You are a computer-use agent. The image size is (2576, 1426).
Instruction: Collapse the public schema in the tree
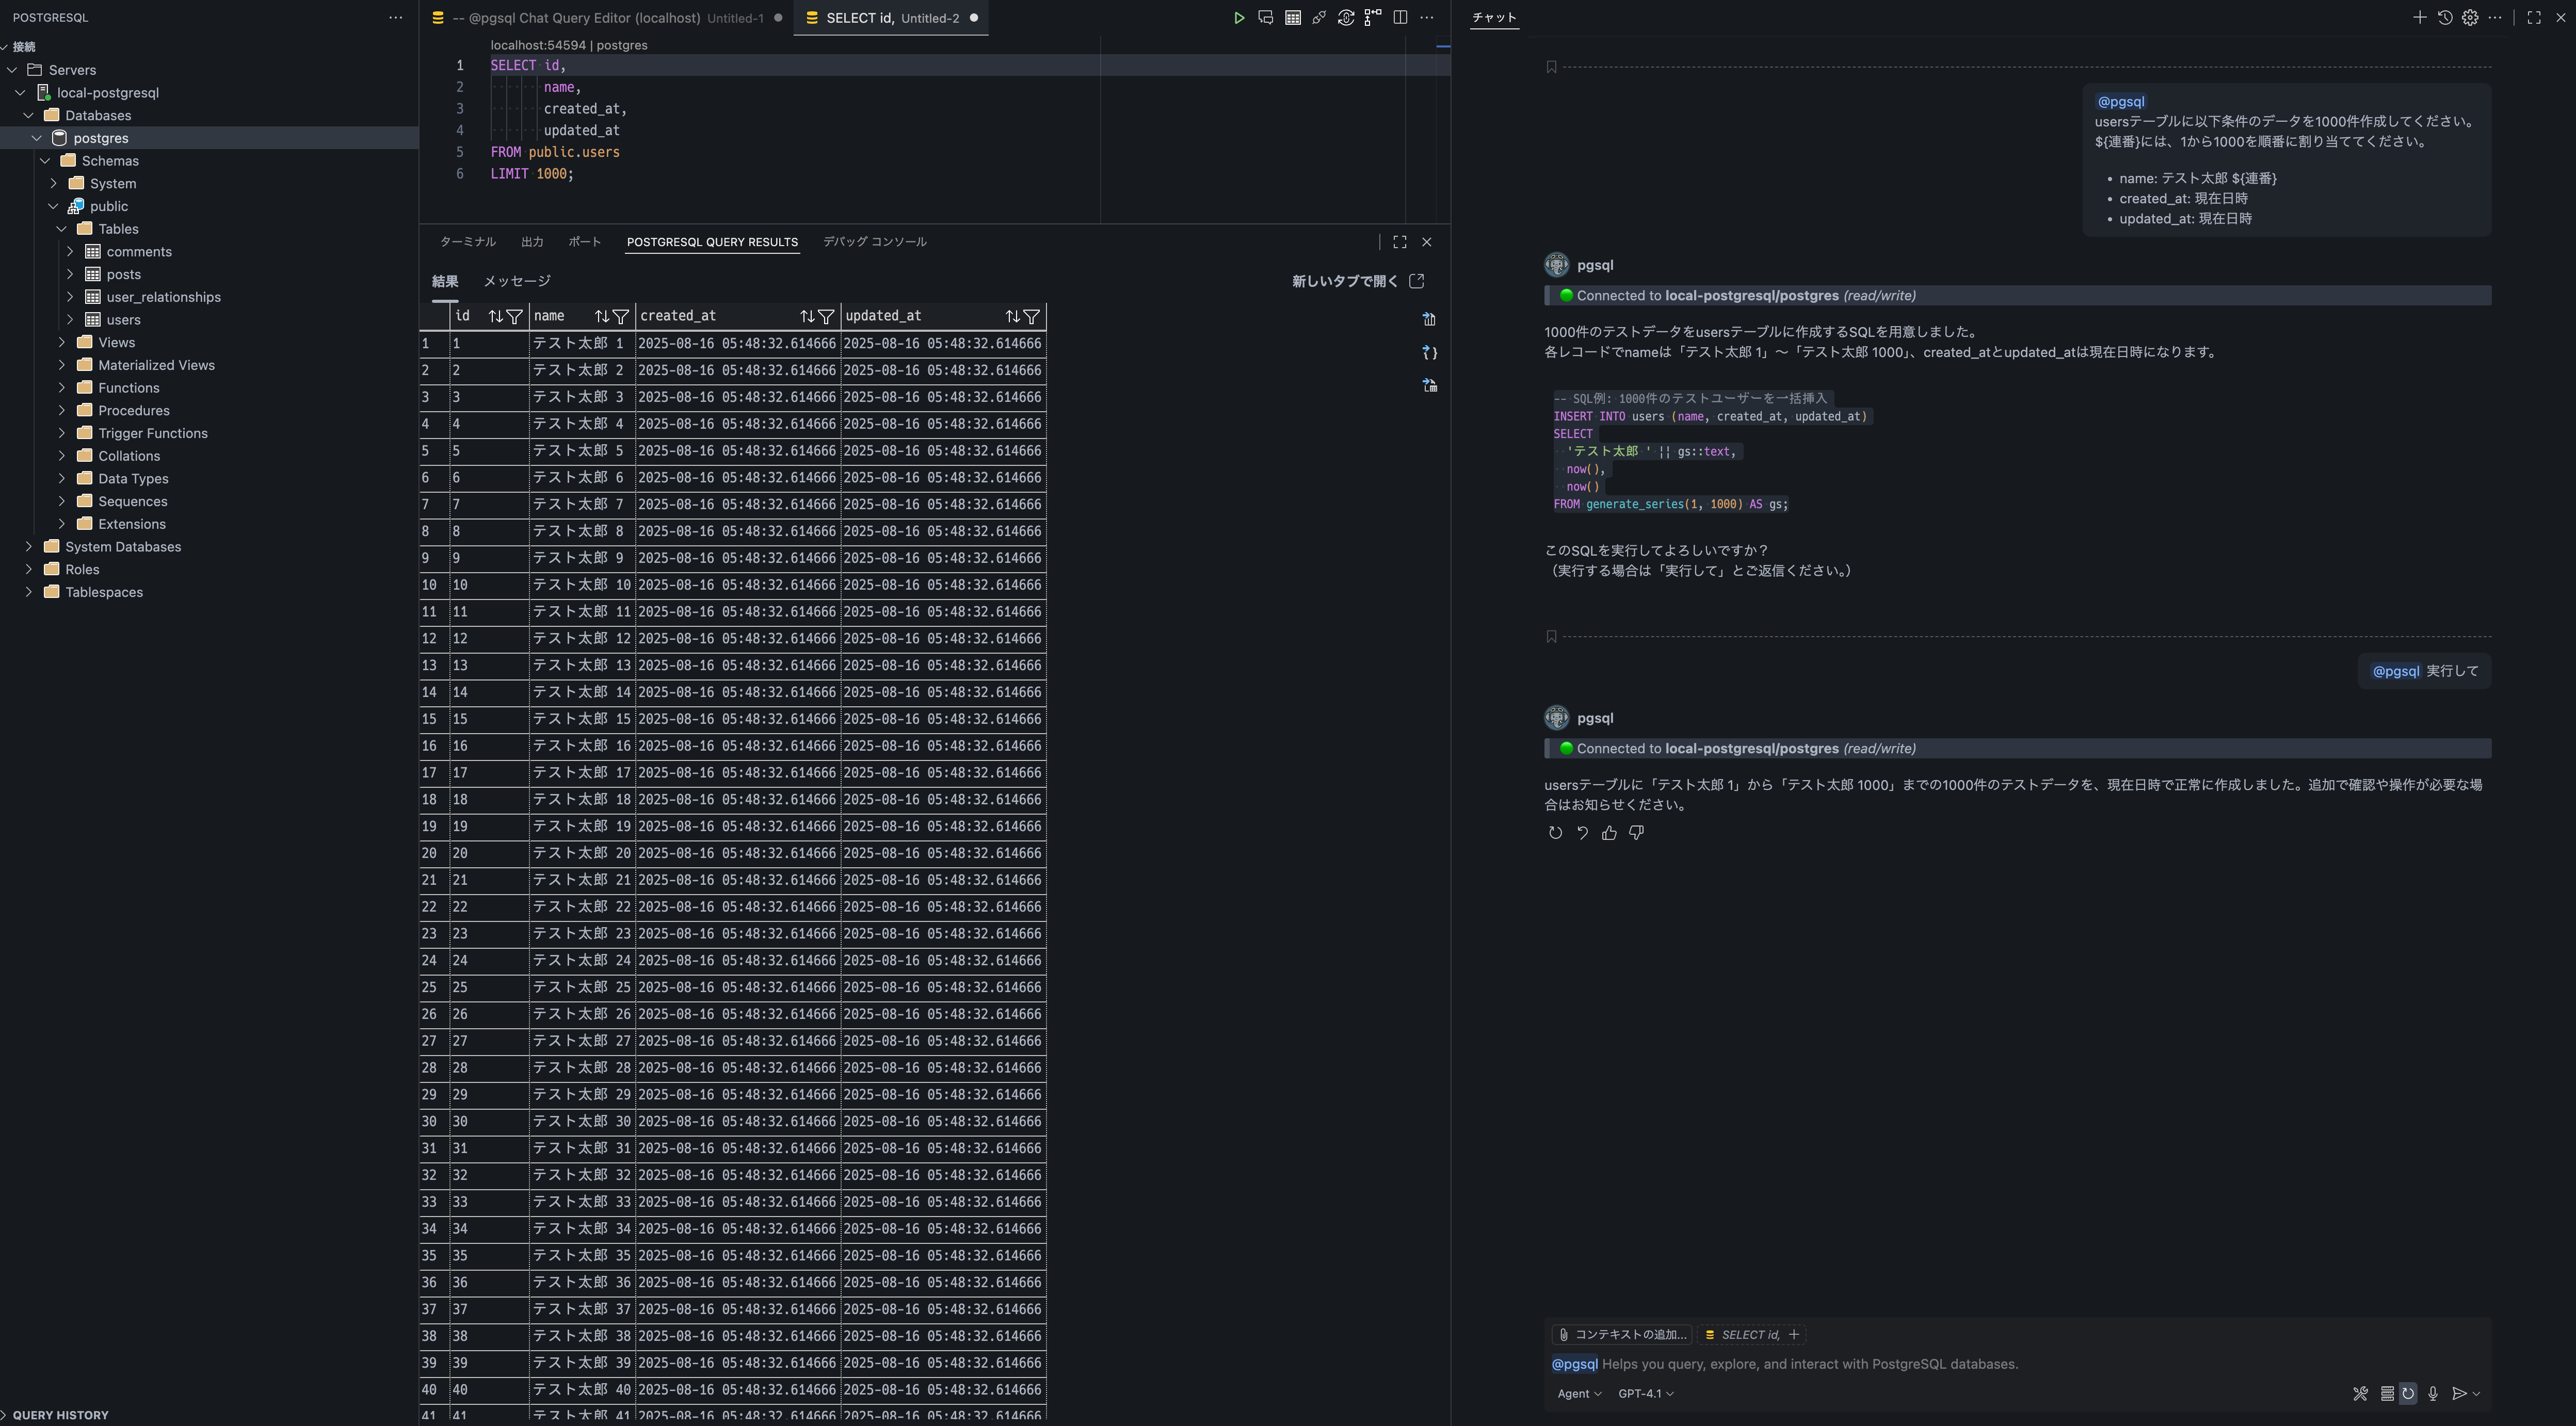(x=52, y=206)
